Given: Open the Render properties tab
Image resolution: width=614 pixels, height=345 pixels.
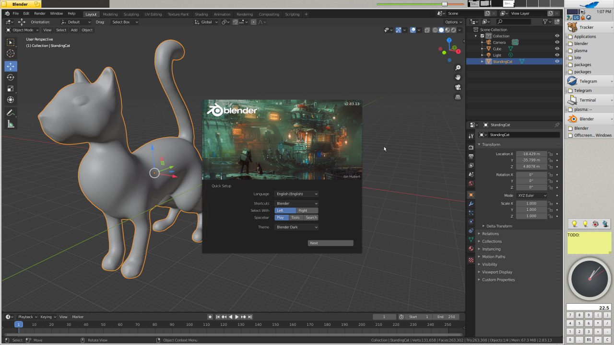Looking at the screenshot, I should [471, 147].
